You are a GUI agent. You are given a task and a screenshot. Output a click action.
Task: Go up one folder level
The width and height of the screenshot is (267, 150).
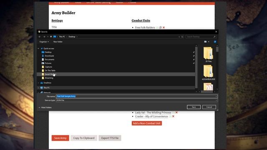coord(51,37)
